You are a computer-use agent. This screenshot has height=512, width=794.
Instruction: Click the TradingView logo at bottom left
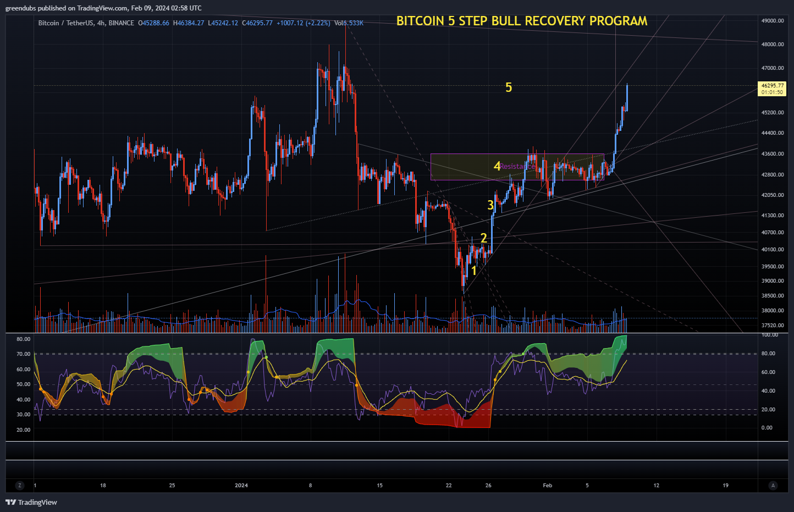(31, 502)
